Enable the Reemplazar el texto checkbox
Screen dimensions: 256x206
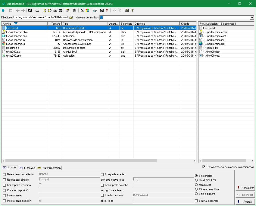(4, 180)
